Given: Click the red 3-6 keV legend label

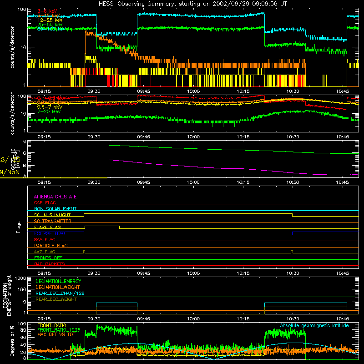Looking at the screenshot, I should [47, 11].
